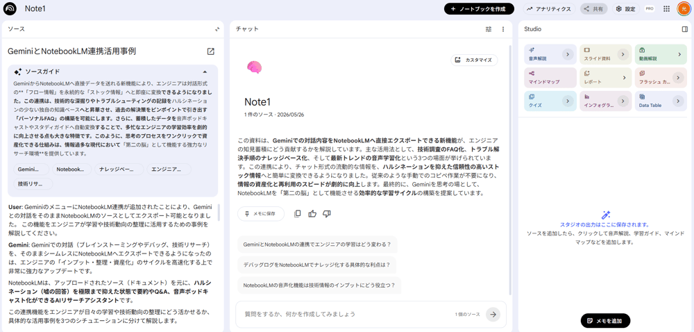Click メモに保存 button

261,214
